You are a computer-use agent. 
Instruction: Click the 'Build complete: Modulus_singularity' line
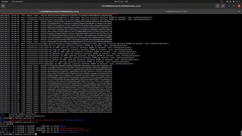click(x=22, y=116)
